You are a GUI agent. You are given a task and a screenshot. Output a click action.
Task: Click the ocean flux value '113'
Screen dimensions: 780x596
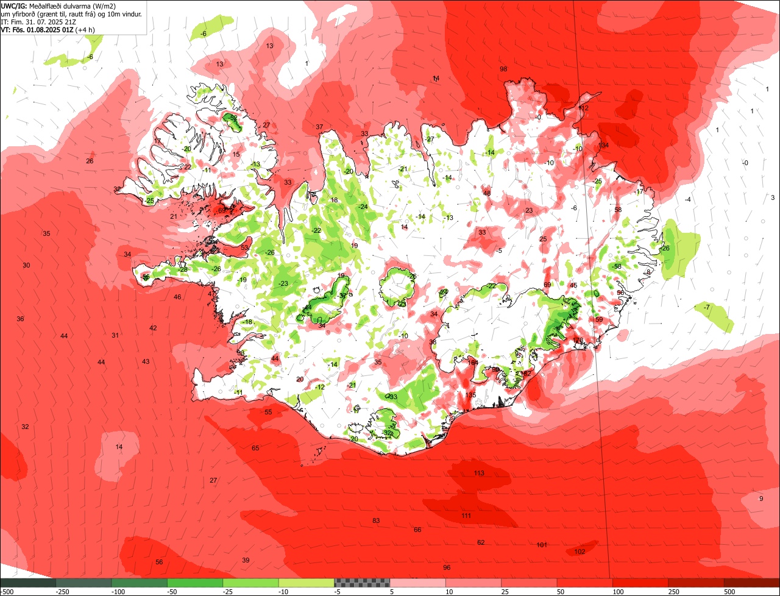479,473
